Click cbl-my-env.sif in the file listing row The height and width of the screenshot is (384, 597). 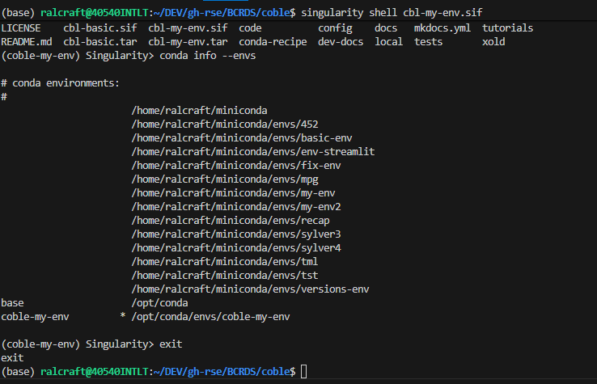tap(188, 28)
